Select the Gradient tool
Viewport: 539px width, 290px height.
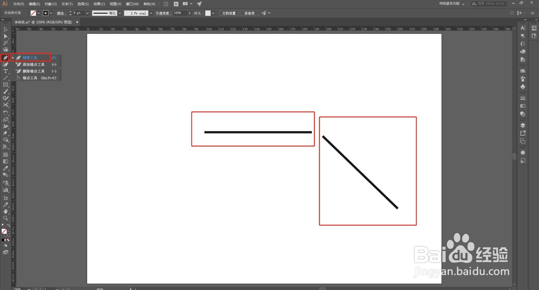click(5, 161)
